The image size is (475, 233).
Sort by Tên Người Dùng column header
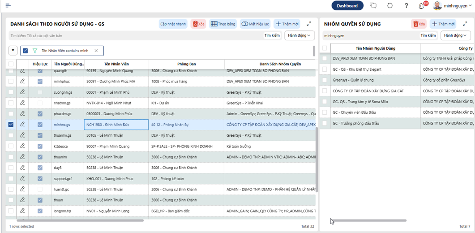68,64
